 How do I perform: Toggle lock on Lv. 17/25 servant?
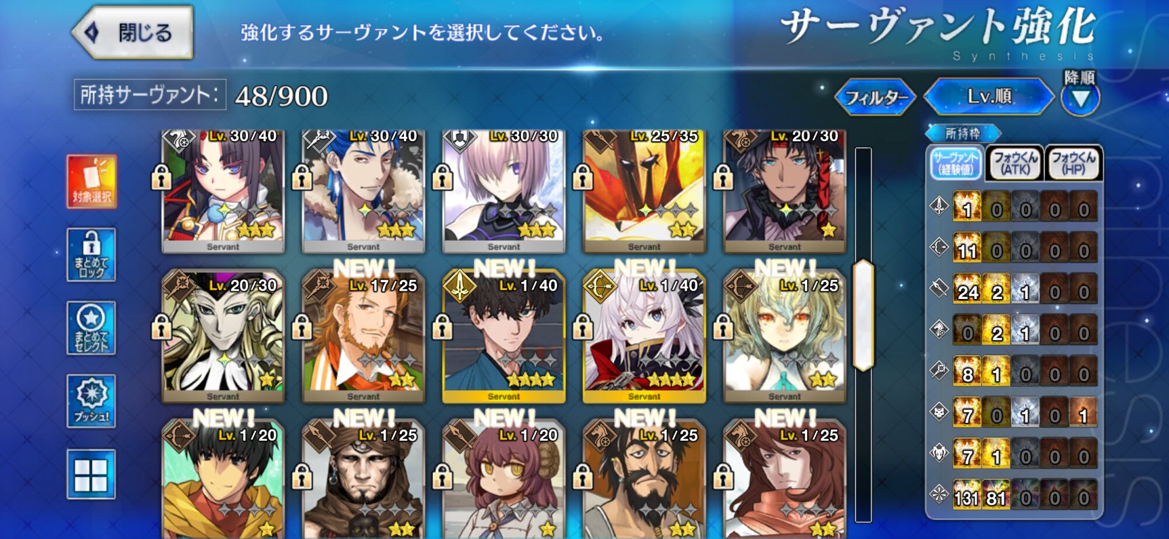coord(302,327)
